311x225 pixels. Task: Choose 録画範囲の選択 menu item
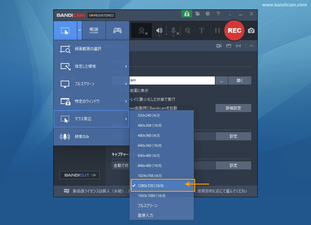coord(91,49)
